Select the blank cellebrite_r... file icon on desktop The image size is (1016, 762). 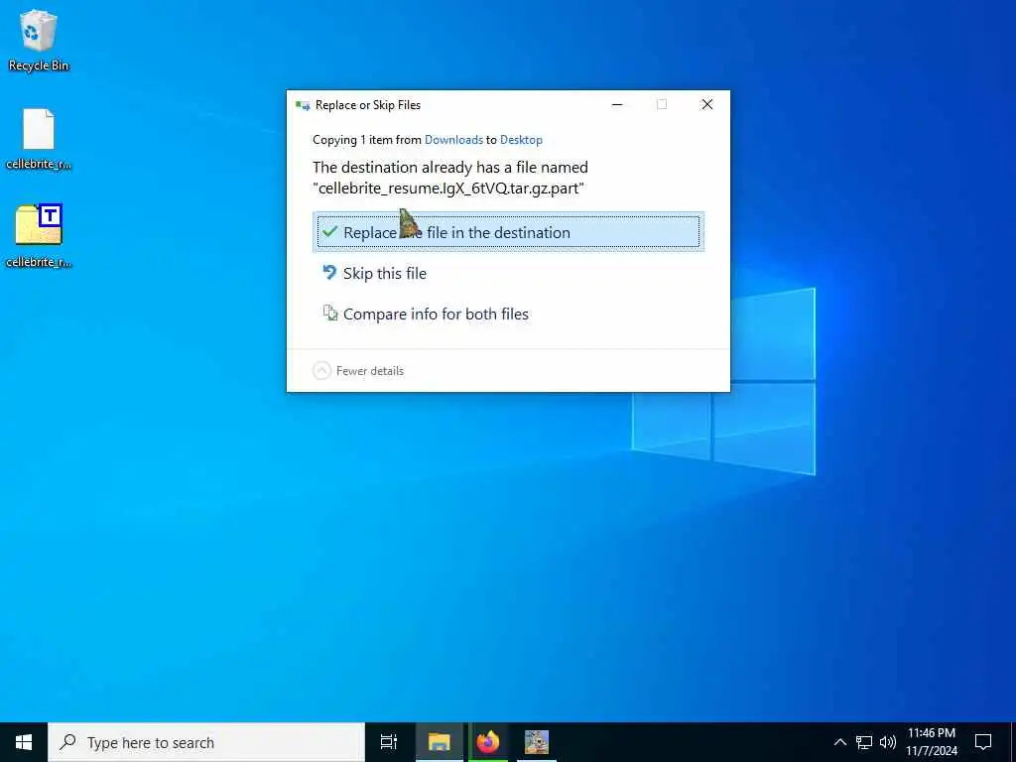[39, 139]
